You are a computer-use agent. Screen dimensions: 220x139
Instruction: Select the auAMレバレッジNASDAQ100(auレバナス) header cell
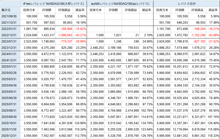pos(120,4)
